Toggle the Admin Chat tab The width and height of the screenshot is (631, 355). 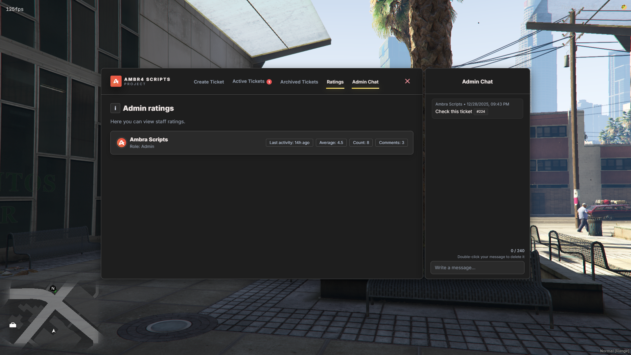pos(365,82)
